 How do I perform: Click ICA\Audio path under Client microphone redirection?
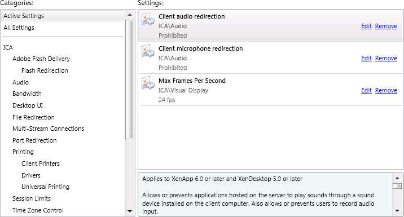coord(172,58)
